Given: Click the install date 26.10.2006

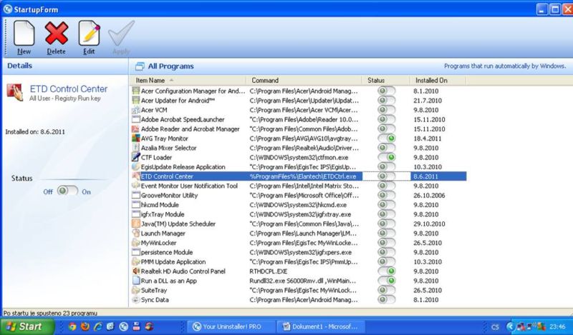Looking at the screenshot, I should coord(429,196).
